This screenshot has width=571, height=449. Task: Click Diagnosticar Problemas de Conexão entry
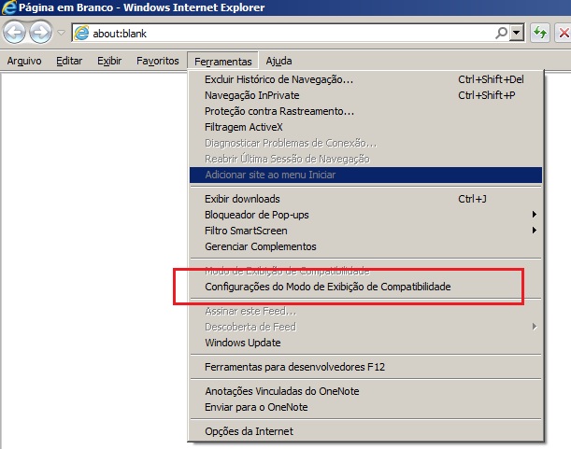[365, 143]
